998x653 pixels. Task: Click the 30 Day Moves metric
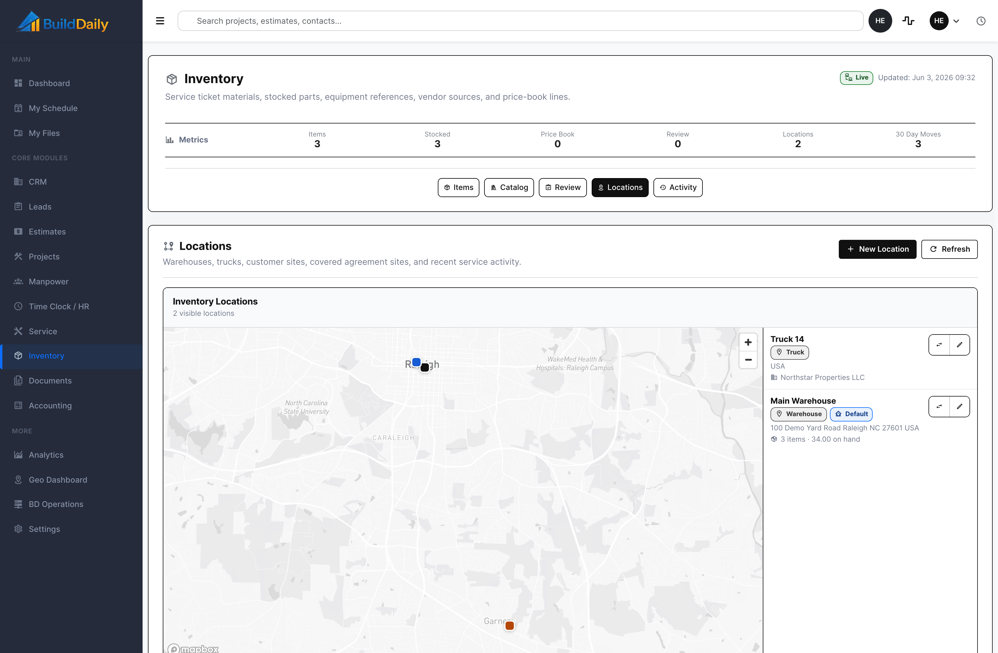(918, 140)
